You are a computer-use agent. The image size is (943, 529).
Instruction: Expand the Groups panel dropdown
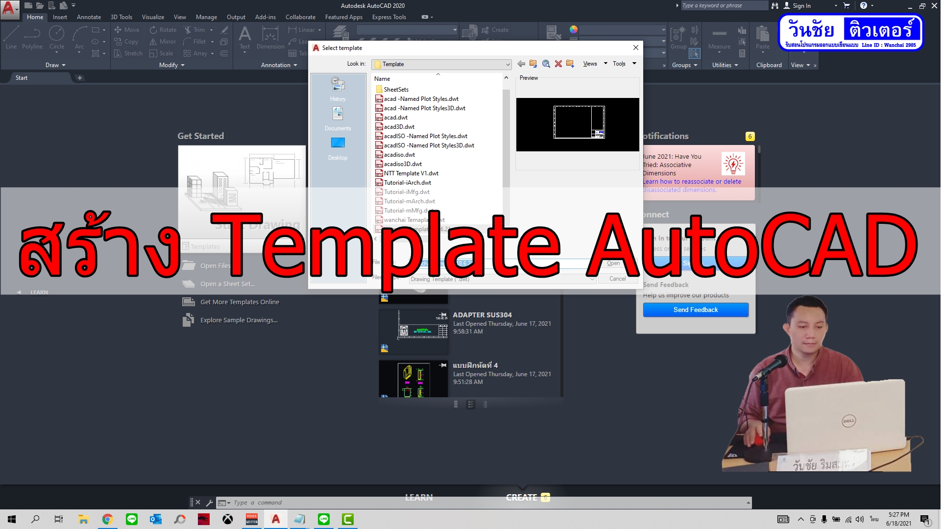pos(685,65)
